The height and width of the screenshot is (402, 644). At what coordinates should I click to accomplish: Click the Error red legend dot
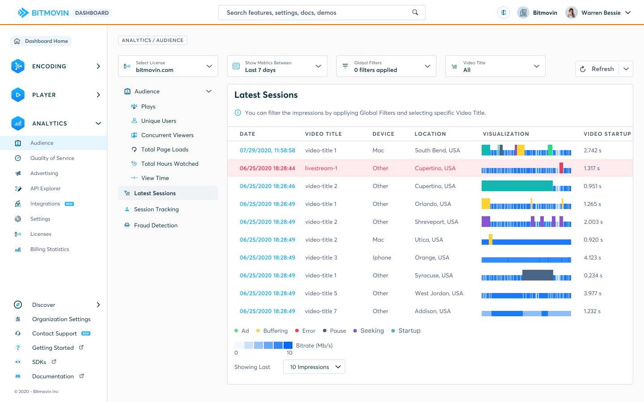(x=297, y=331)
